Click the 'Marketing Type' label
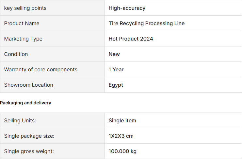The image size is (242, 159). tap(23, 39)
